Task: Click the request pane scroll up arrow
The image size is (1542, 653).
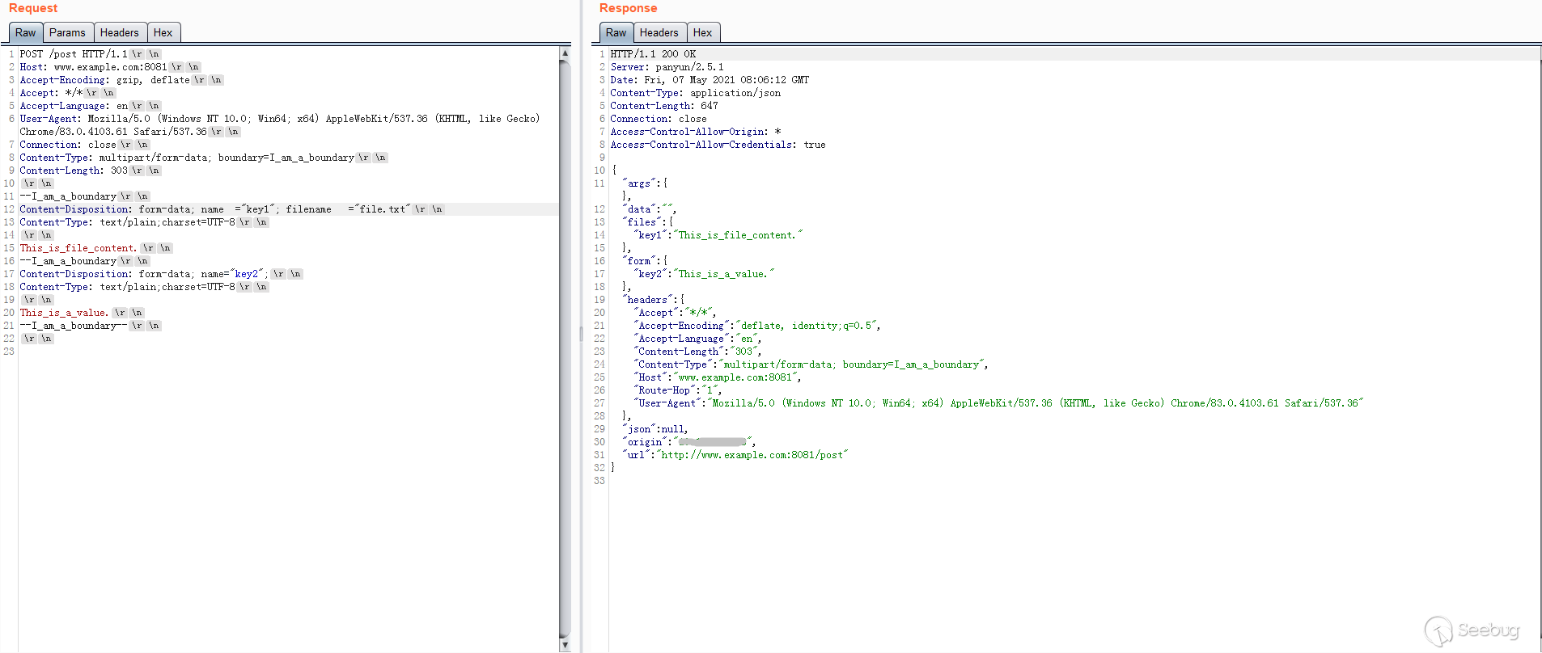Action: tap(565, 53)
